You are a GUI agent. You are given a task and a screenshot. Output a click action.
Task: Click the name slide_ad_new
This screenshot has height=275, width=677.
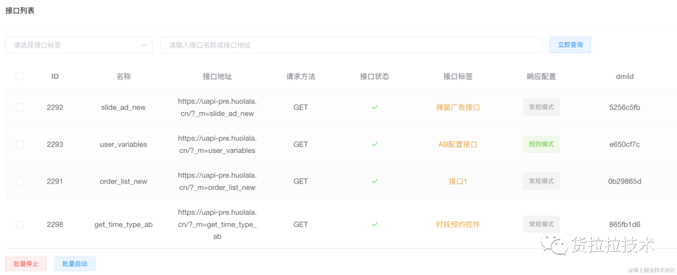point(123,108)
